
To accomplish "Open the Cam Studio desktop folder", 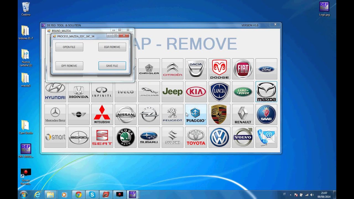I will [x=26, y=127].
